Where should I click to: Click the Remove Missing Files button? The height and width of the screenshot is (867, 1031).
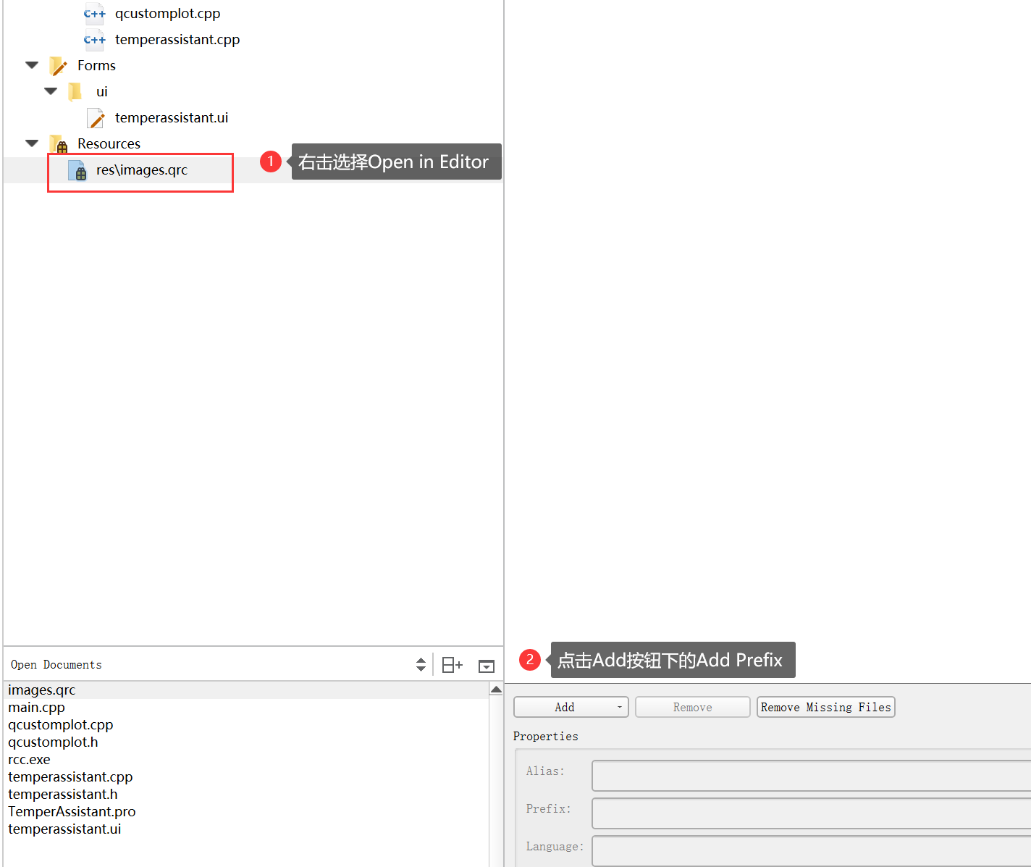(x=825, y=707)
